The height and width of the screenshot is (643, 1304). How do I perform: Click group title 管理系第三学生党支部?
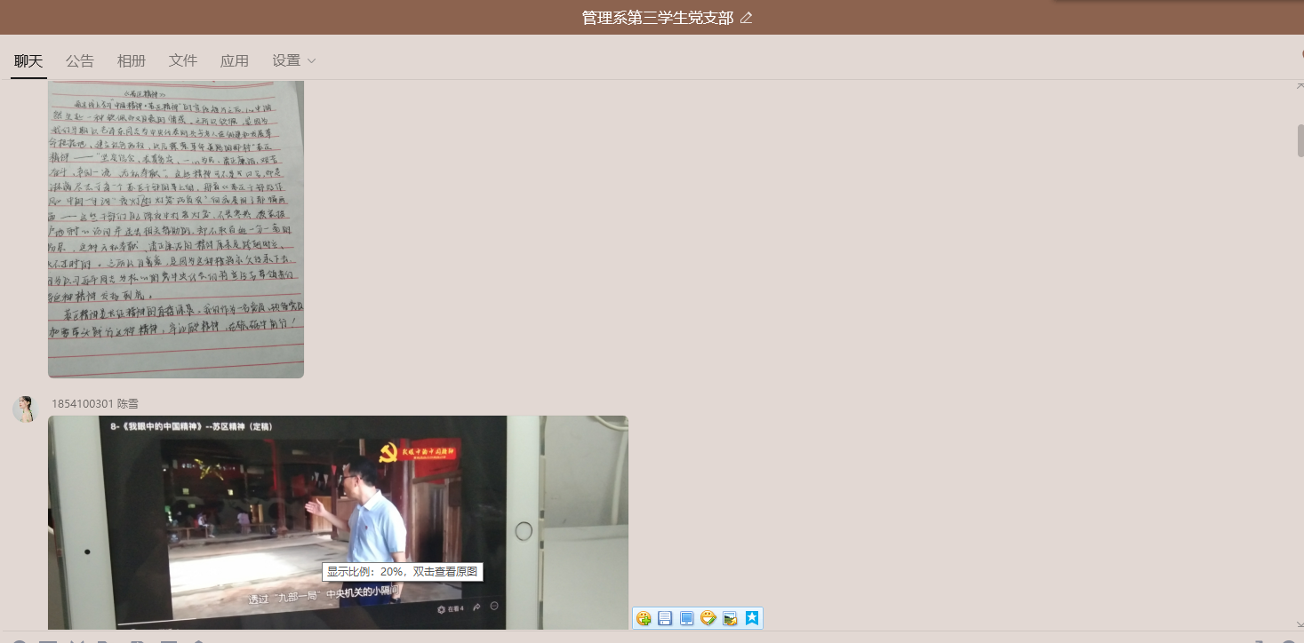[x=657, y=18]
